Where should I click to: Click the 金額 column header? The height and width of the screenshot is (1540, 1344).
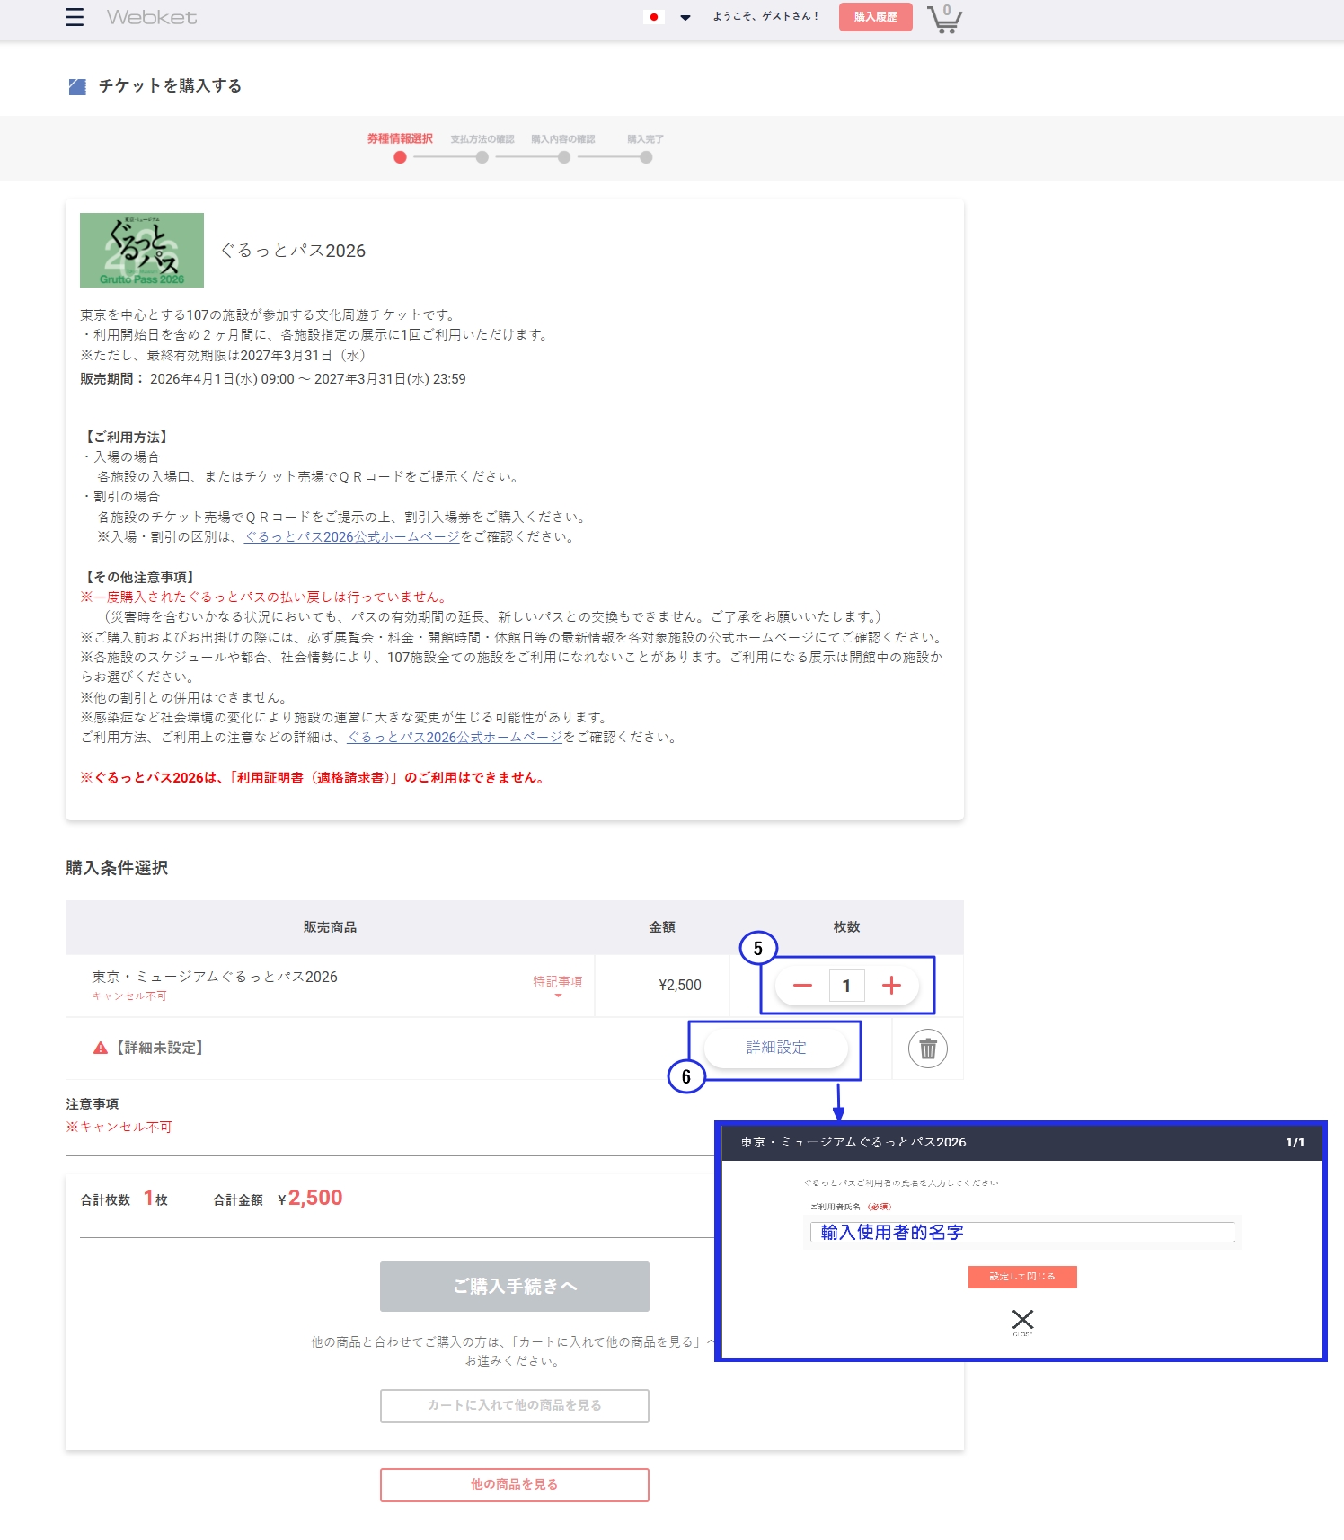662,927
